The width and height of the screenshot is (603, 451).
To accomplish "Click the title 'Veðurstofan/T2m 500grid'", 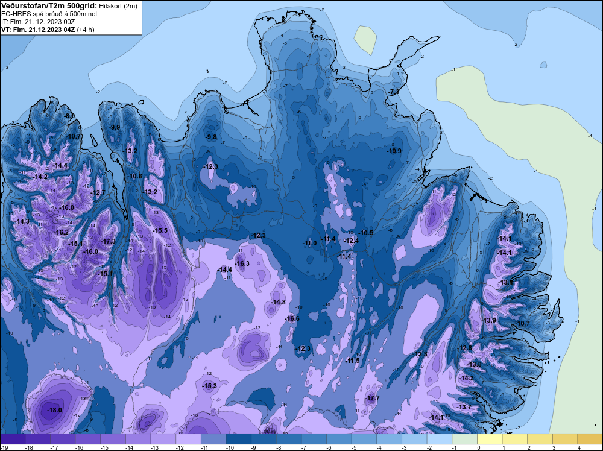I will [x=49, y=6].
